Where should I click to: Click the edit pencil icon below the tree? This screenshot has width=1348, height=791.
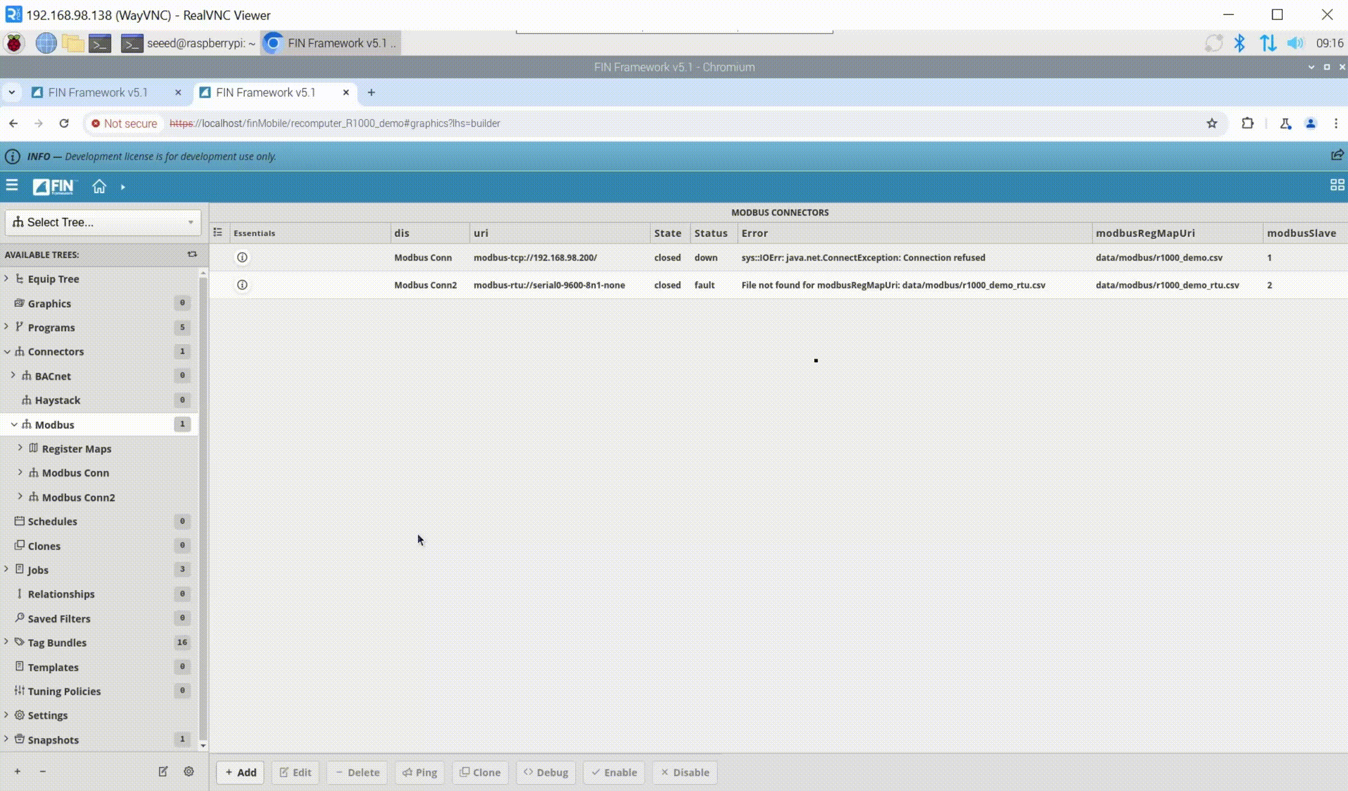click(x=163, y=771)
